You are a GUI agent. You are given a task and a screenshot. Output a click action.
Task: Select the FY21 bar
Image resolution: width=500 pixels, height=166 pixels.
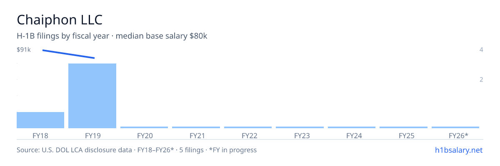point(196,127)
